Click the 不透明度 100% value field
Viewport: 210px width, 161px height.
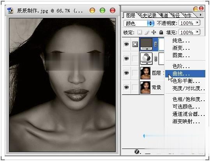pyautogui.click(x=187, y=23)
